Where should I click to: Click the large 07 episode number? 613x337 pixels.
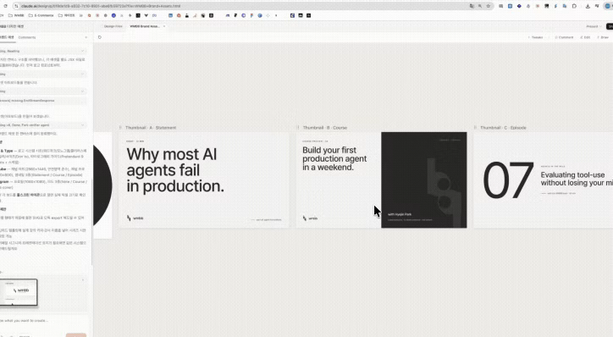click(508, 180)
